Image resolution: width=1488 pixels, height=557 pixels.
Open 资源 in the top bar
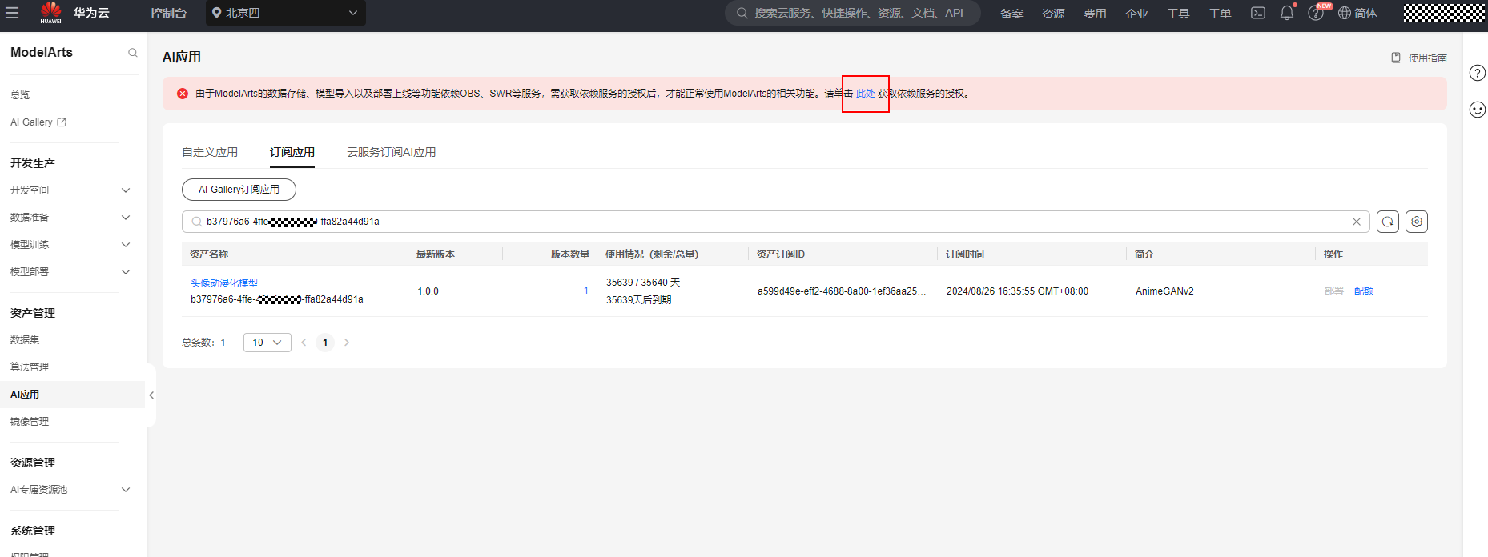(x=1053, y=14)
